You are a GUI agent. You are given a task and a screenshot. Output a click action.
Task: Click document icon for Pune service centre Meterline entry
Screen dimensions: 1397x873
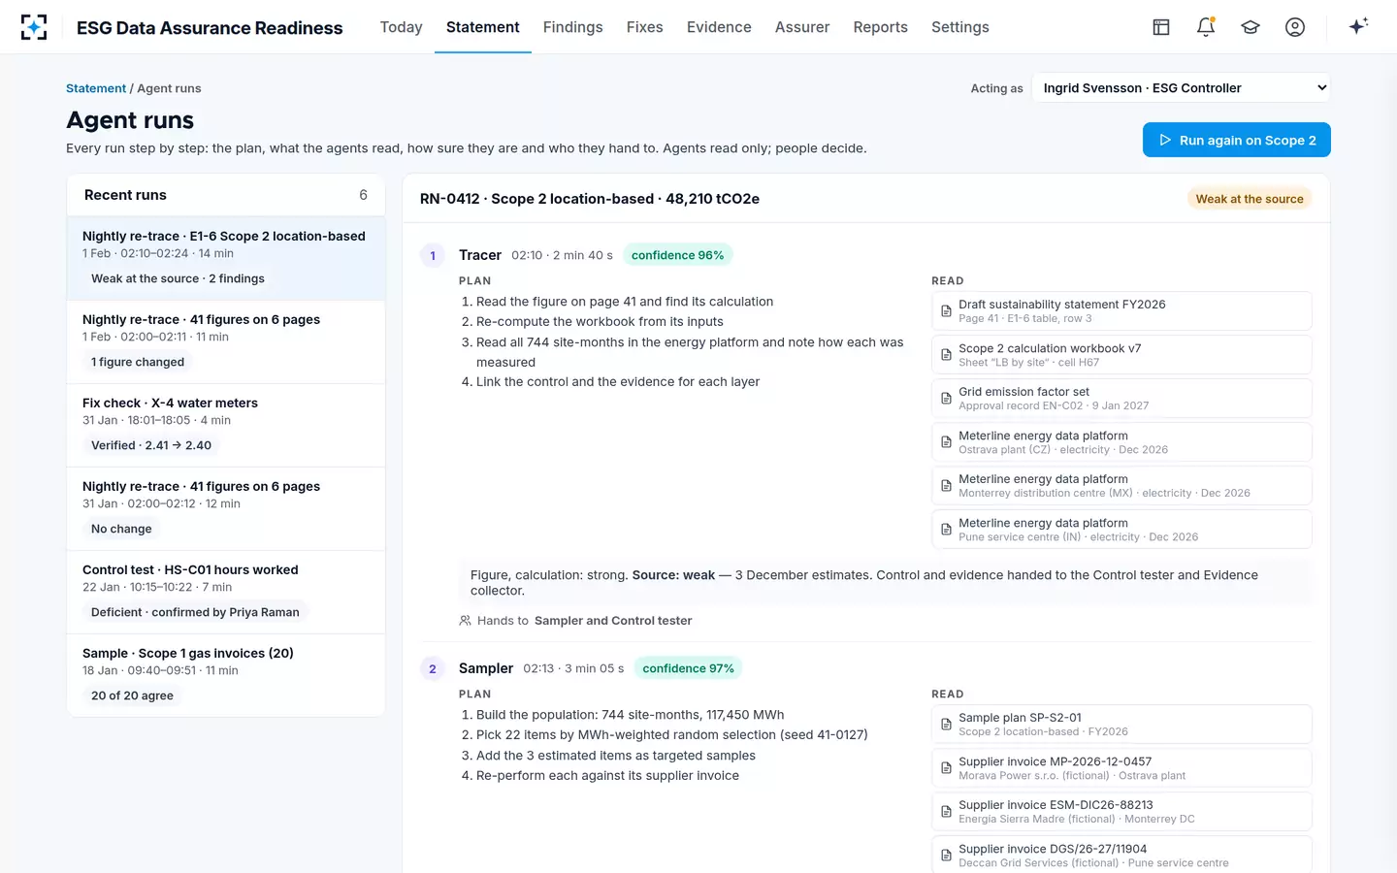pyautogui.click(x=946, y=530)
